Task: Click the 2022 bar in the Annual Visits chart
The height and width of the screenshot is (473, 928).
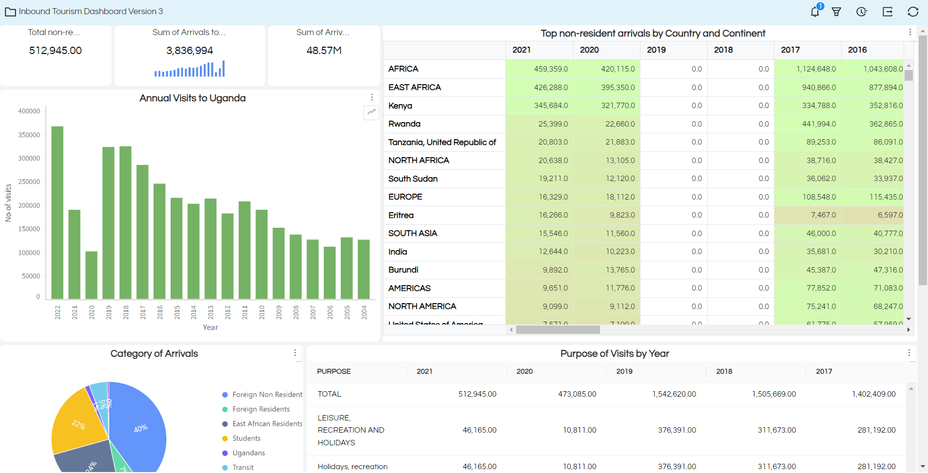Action: [x=58, y=213]
